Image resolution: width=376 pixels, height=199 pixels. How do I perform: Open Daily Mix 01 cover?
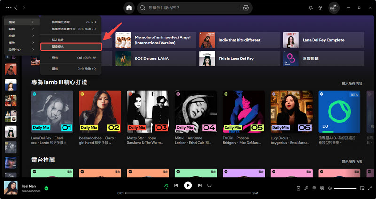[52, 111]
